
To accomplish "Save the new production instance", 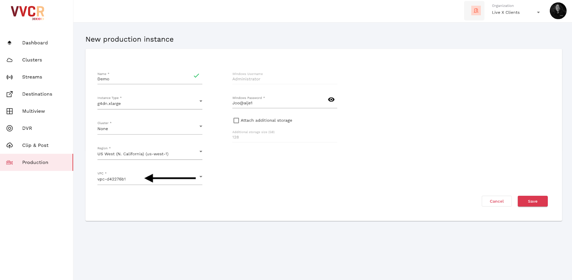I will 533,201.
